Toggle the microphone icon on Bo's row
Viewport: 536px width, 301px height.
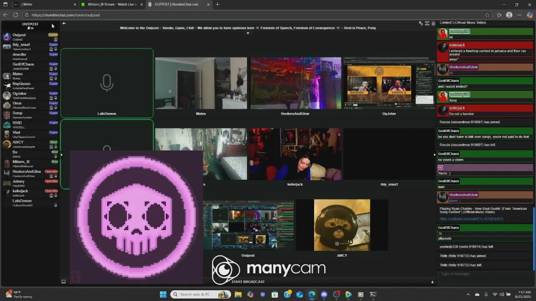pos(56,156)
